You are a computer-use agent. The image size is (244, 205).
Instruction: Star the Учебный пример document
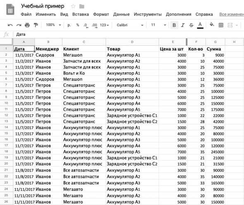click(x=73, y=6)
